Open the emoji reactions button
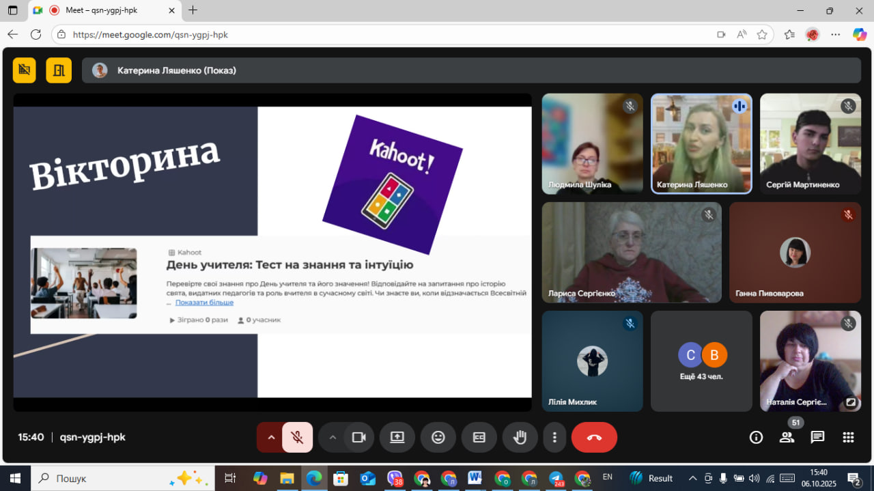The image size is (874, 491). (x=438, y=438)
